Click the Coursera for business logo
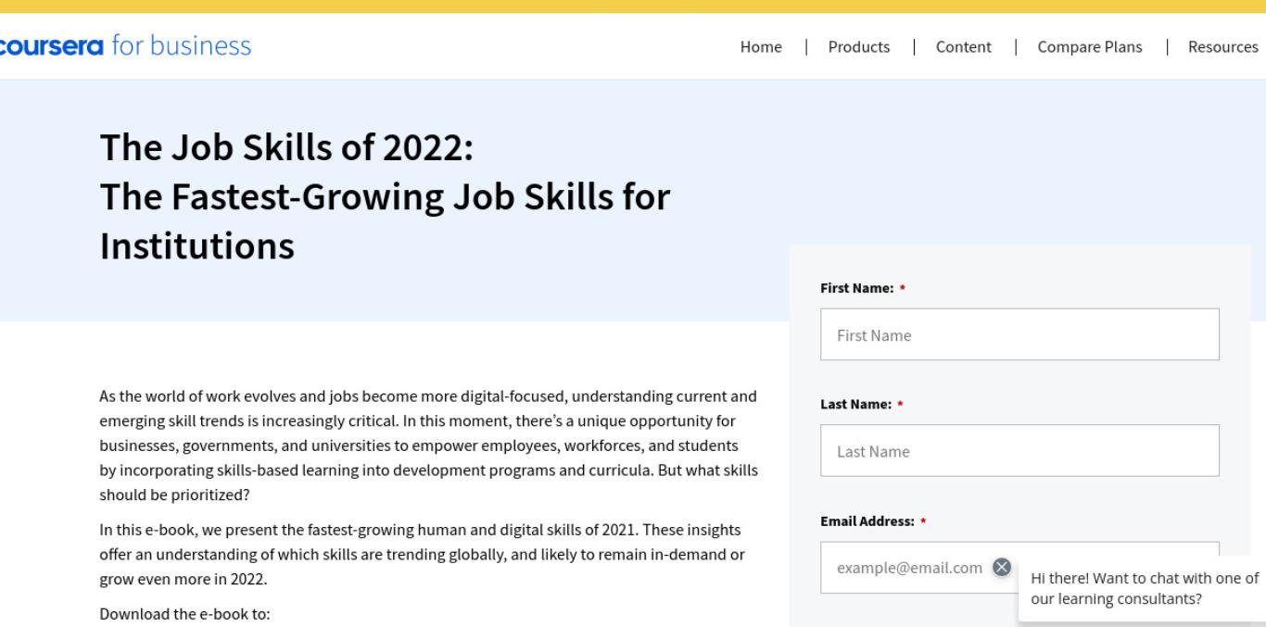 (x=124, y=45)
